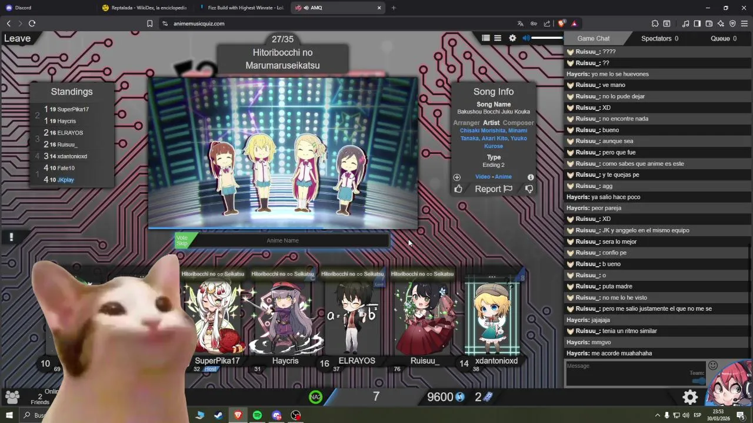Open the song history list icon
Viewport: 753px width, 423px height.
498,38
